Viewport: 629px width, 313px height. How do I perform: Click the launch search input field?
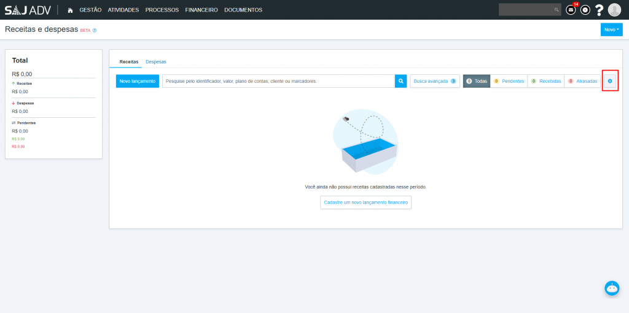click(x=278, y=81)
